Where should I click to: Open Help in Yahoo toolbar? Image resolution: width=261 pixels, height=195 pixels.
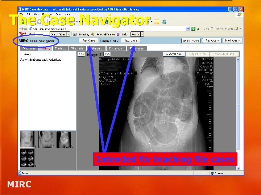[122, 34]
